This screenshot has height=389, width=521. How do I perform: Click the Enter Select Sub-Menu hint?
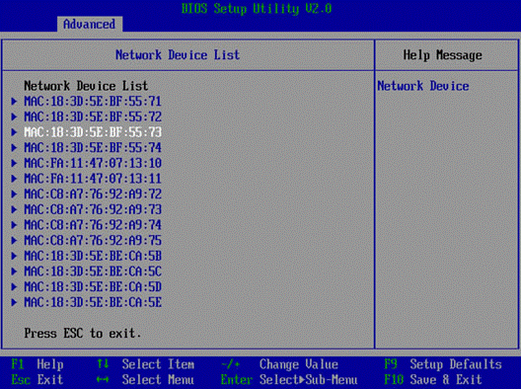(289, 379)
